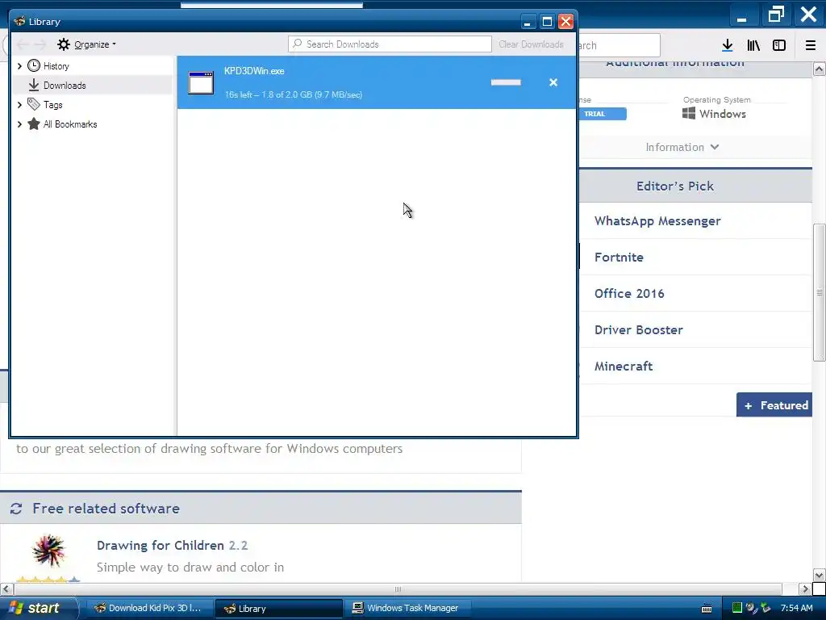Switch to Windows Task Manager taskbar button
The width and height of the screenshot is (826, 620).
click(408, 608)
